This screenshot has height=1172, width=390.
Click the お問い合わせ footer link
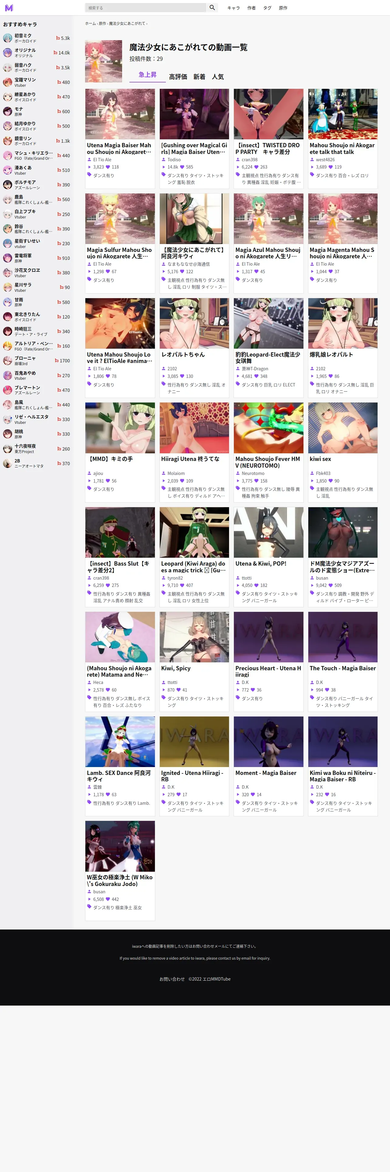172,978
